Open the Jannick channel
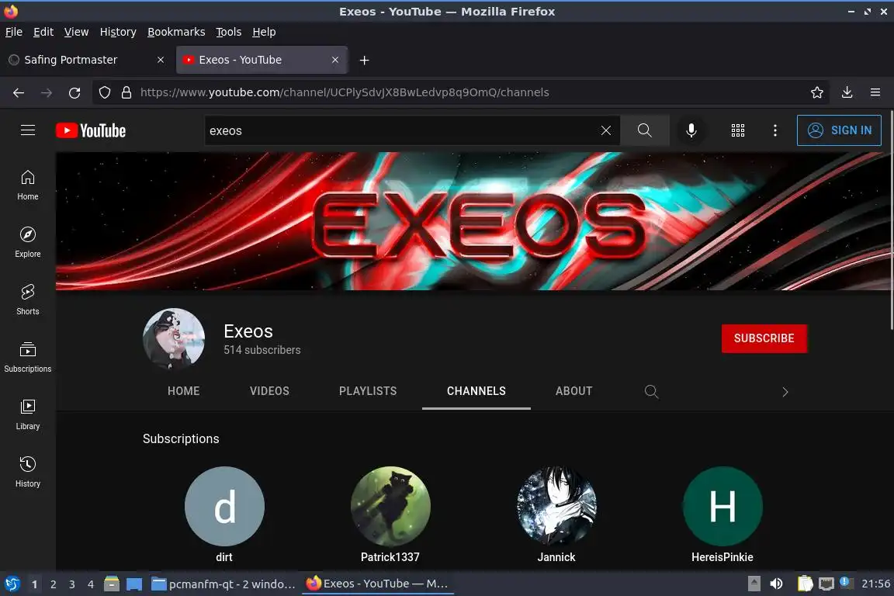 (556, 515)
